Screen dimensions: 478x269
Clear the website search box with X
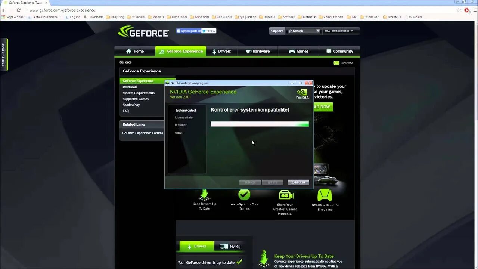[318, 31]
